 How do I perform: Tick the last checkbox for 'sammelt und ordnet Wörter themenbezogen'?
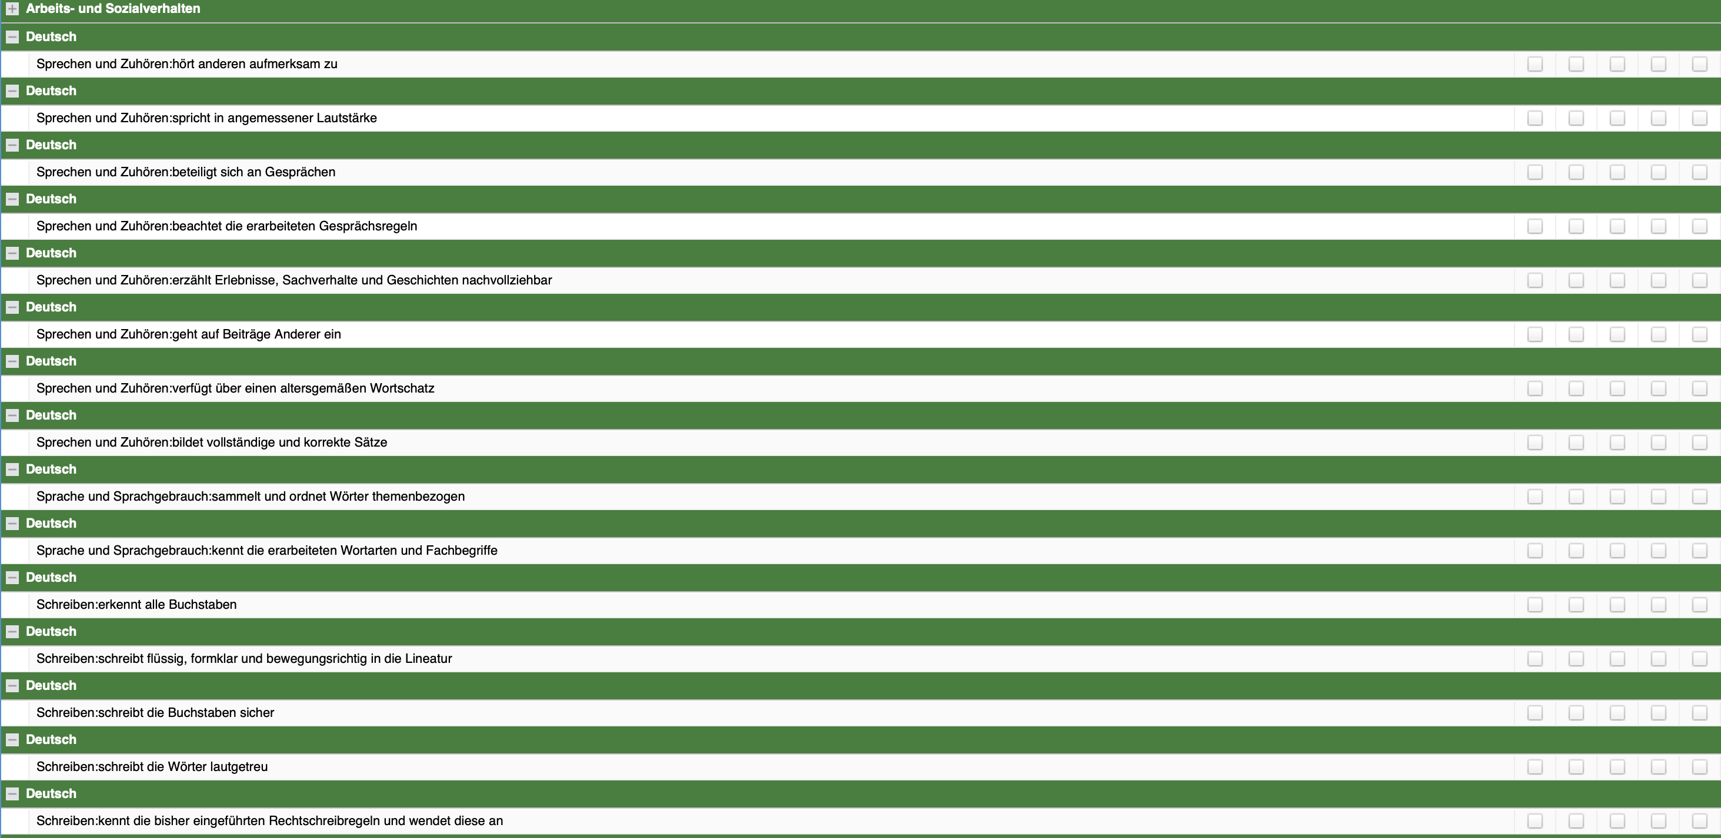(x=1700, y=497)
